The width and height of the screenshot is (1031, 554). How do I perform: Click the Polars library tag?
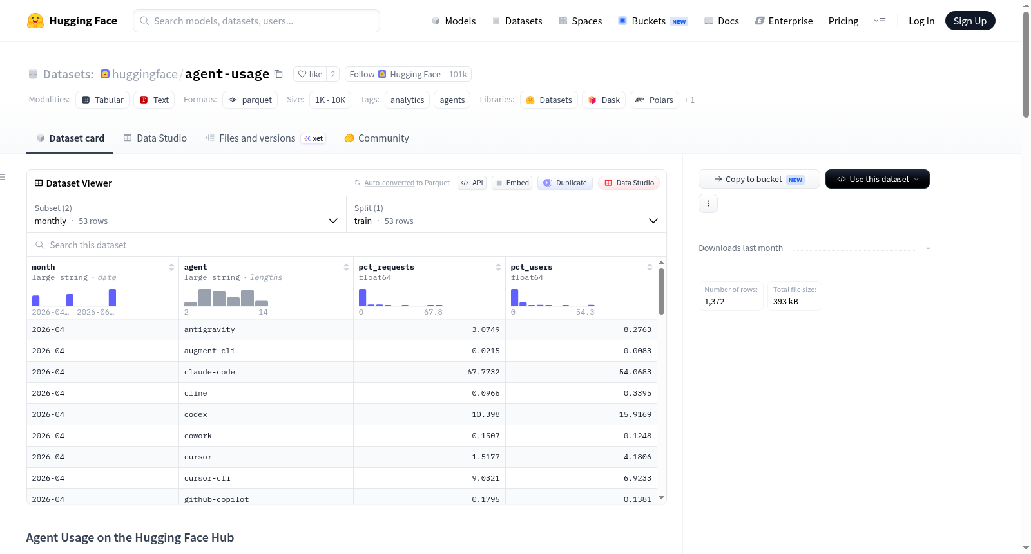[x=654, y=100]
